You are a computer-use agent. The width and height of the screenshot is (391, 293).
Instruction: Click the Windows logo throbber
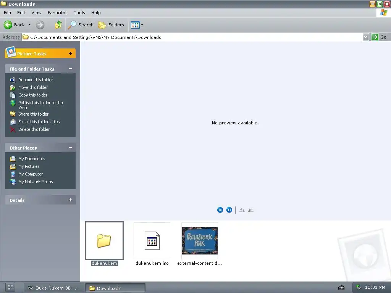(383, 13)
